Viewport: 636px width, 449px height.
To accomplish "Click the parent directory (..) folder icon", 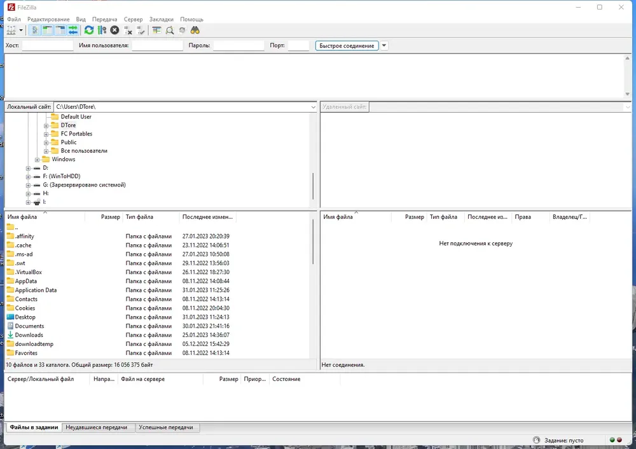I will [x=11, y=227].
